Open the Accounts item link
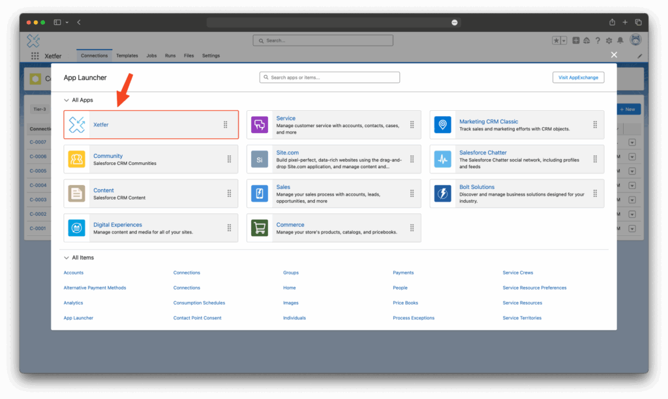Viewport: 668px width, 399px height. tap(73, 273)
